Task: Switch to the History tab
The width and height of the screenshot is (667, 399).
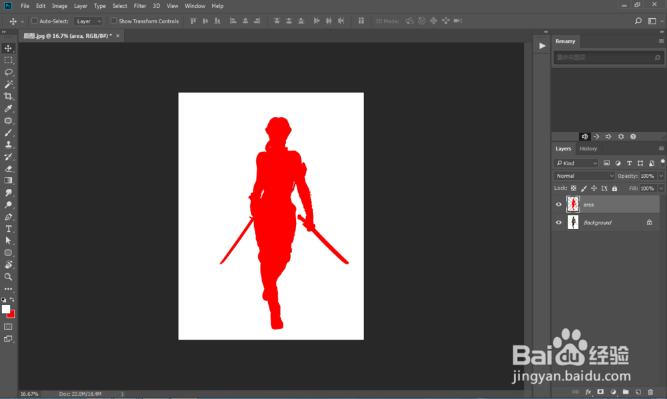Action: point(588,149)
